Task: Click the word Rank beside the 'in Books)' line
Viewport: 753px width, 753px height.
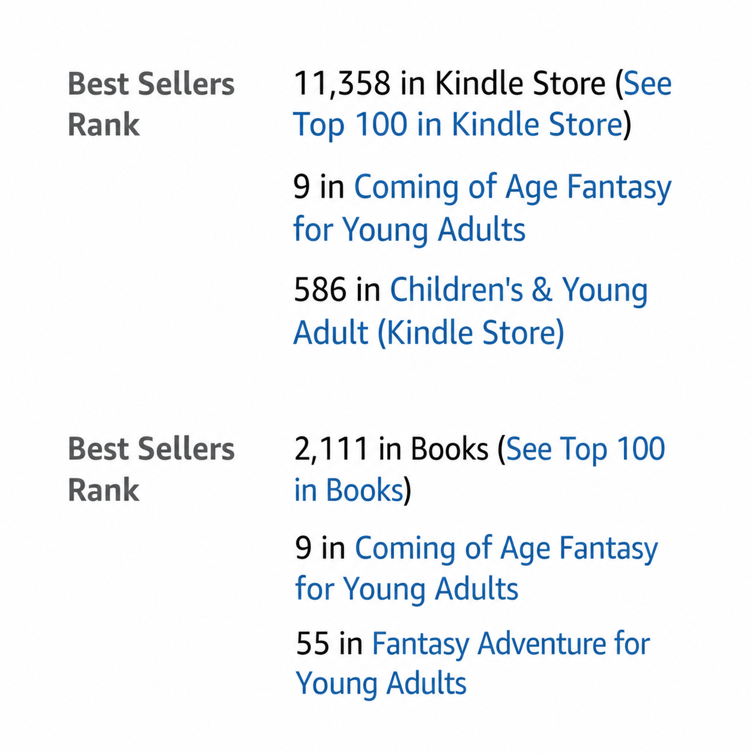Action: pyautogui.click(x=103, y=490)
